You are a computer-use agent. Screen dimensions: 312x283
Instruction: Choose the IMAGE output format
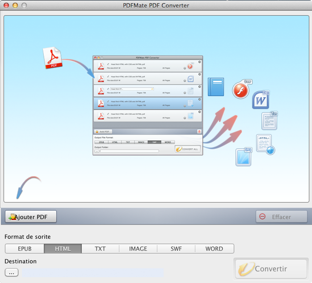coord(138,249)
